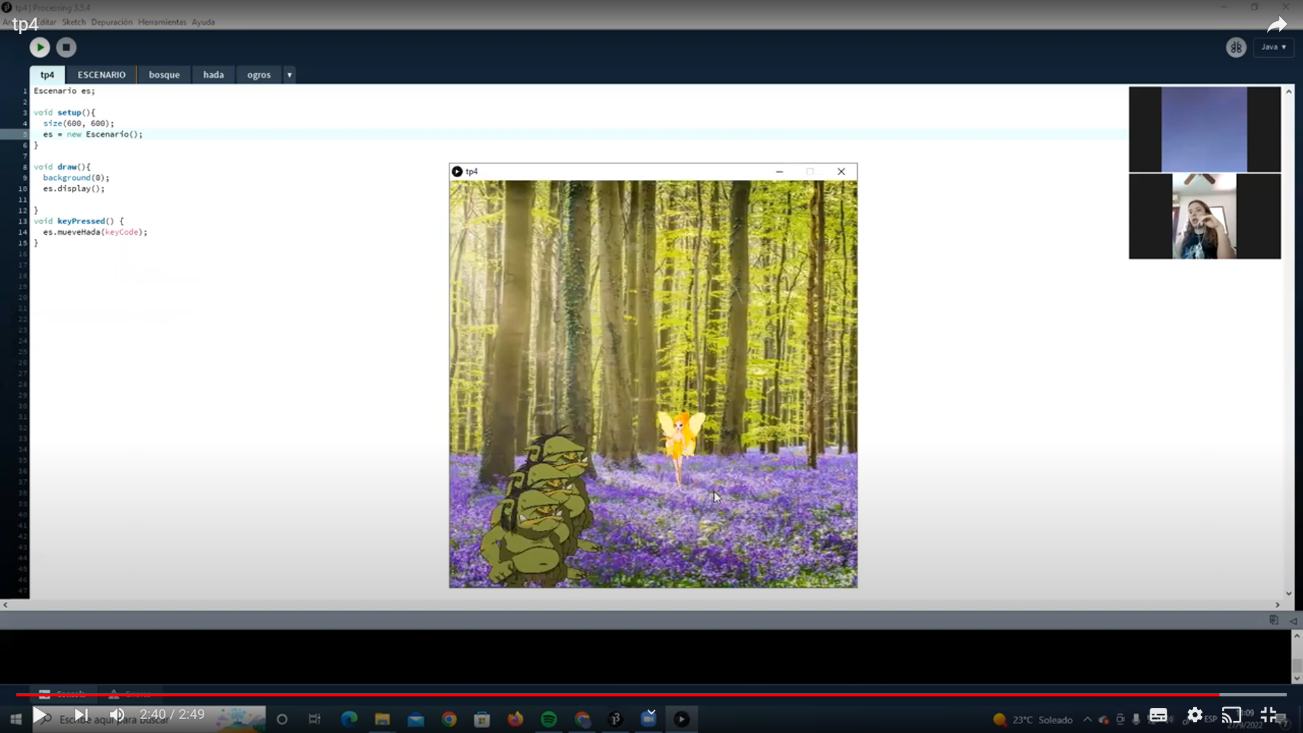Switch to the bosque tab

164,75
